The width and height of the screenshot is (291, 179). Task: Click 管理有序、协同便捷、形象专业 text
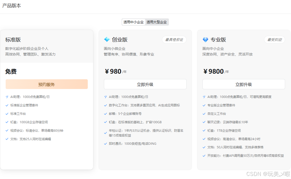[x=129, y=54]
